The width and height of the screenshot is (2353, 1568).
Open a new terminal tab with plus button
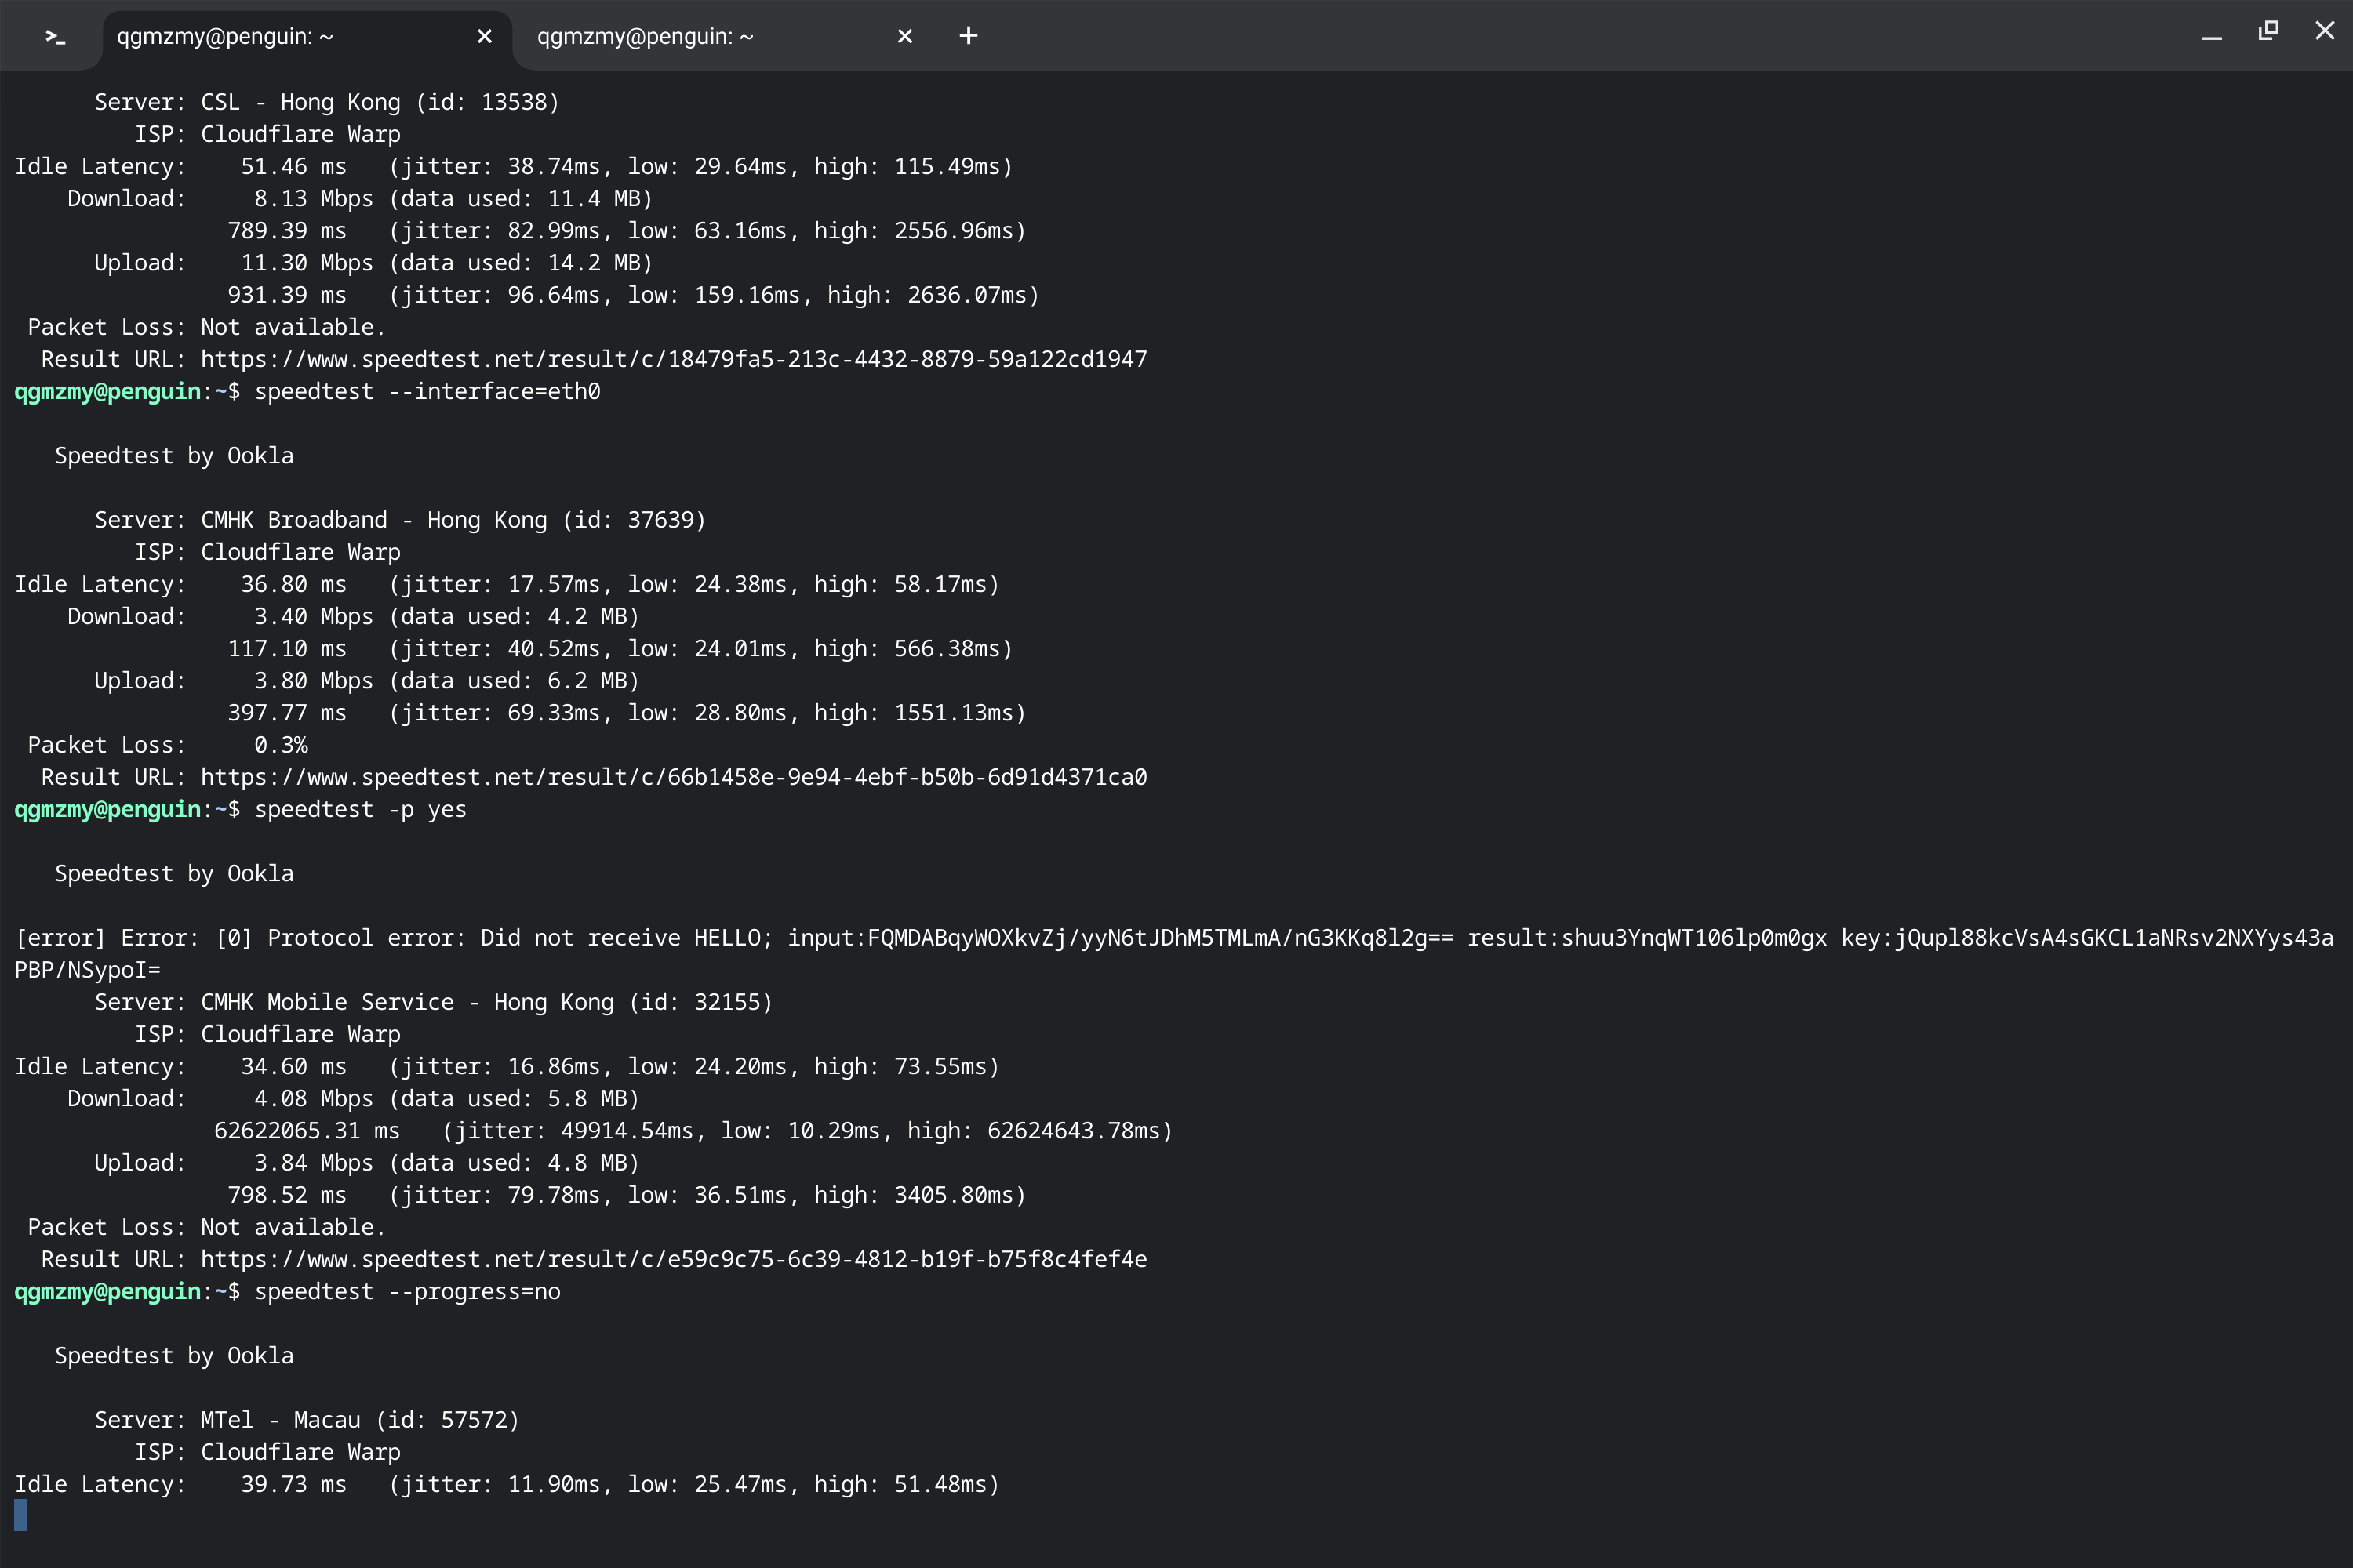[967, 36]
